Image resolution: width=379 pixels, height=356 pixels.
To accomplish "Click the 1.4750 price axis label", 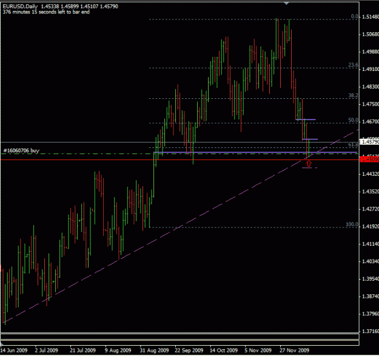I will pyautogui.click(x=370, y=104).
